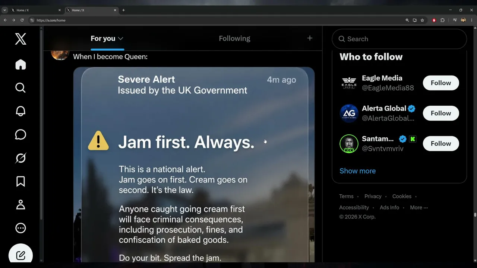Click the X search input field

[399, 39]
